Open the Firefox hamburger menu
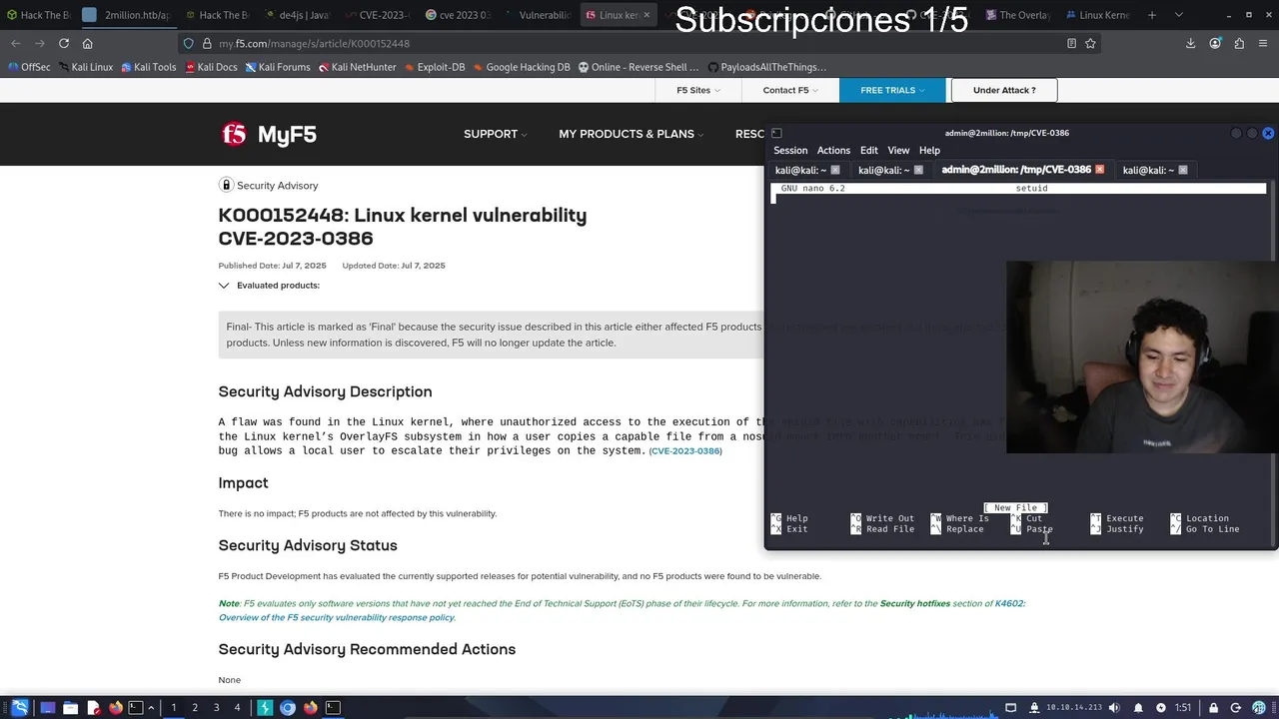The width and height of the screenshot is (1279, 719). point(1263,43)
